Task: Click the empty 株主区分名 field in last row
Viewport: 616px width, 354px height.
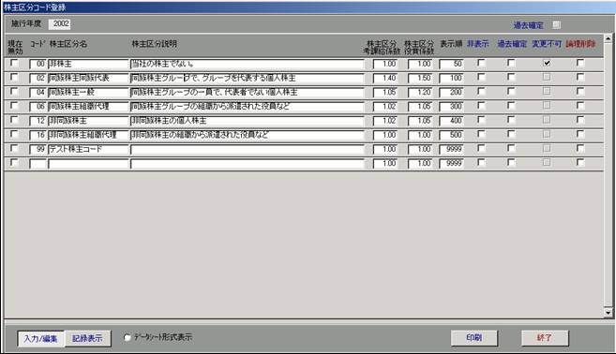Action: coord(88,164)
